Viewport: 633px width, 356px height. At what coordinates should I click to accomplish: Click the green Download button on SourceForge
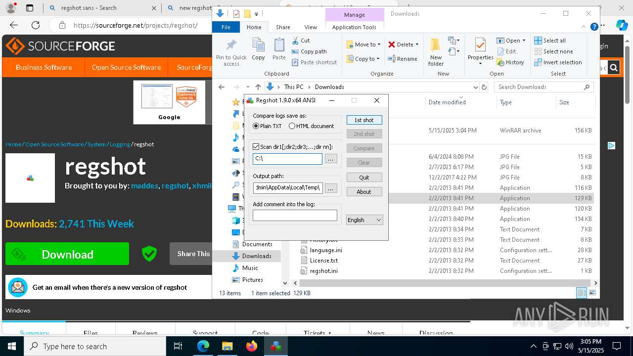(67, 254)
